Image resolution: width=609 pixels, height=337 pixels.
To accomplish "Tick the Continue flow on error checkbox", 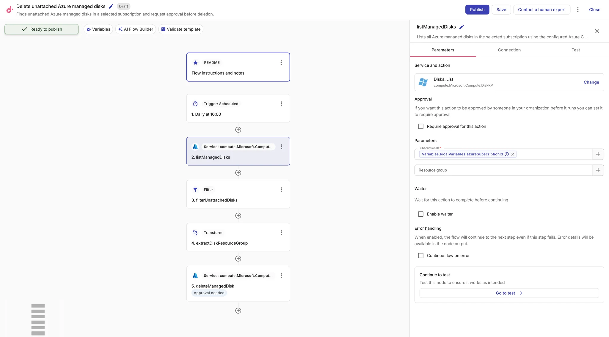I will [421, 256].
